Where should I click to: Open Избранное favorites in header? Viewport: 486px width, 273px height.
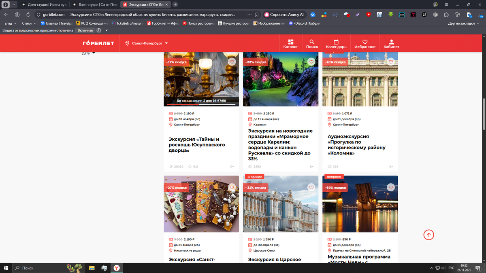coord(364,44)
